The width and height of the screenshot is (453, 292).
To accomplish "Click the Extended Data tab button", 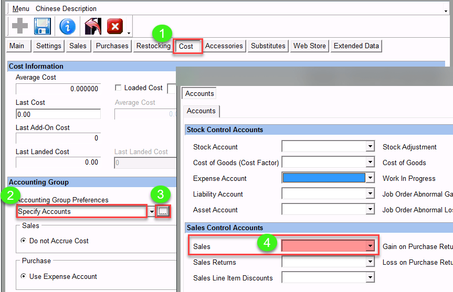I will click(356, 46).
